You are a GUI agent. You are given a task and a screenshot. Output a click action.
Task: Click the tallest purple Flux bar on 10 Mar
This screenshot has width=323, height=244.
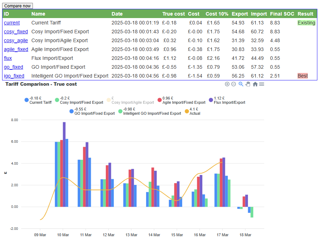click(x=64, y=164)
